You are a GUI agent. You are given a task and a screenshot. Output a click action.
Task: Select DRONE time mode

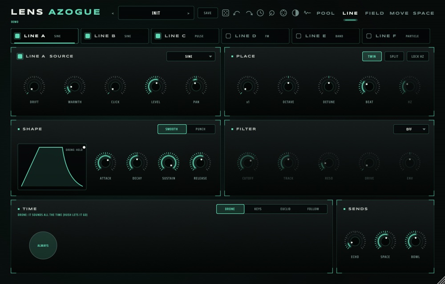click(230, 209)
